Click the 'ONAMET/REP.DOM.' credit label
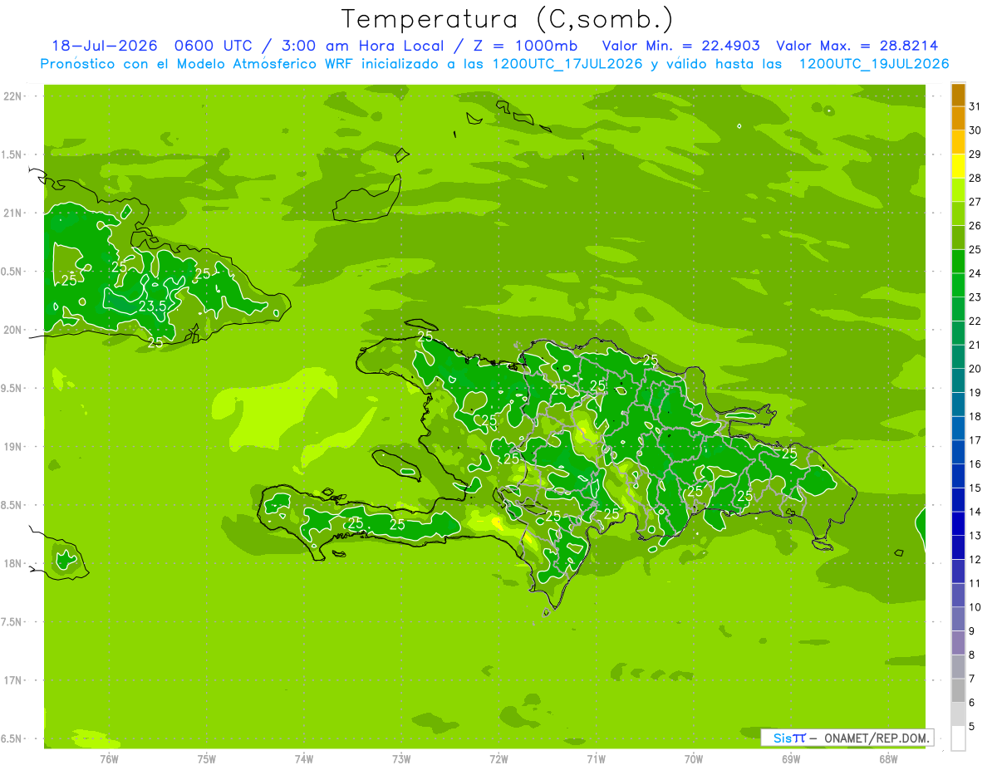The image size is (997, 770). point(877,738)
